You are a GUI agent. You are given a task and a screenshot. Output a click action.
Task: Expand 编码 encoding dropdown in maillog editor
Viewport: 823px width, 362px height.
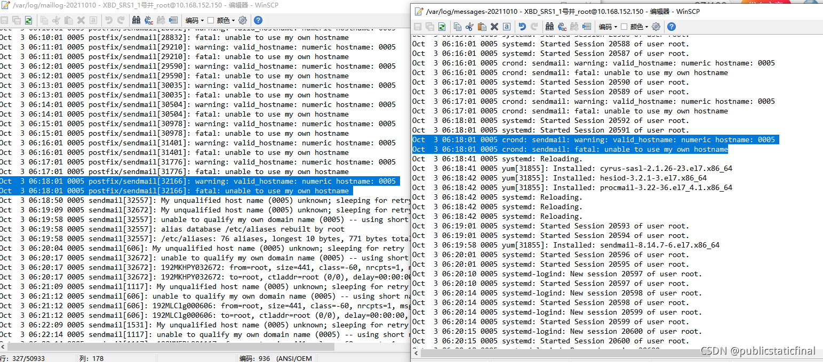(x=195, y=20)
